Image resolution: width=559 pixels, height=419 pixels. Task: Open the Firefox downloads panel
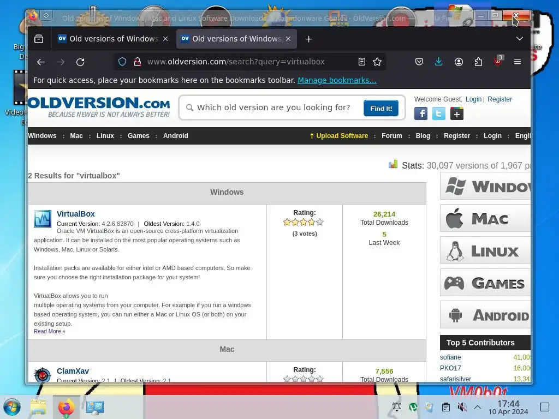click(439, 62)
